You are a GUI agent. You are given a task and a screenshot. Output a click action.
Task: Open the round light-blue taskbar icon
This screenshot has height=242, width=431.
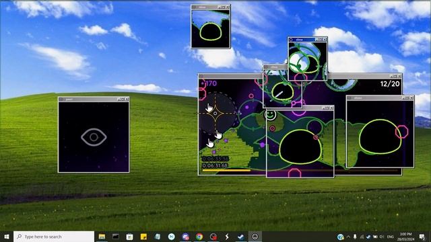pyautogui.click(x=171, y=237)
